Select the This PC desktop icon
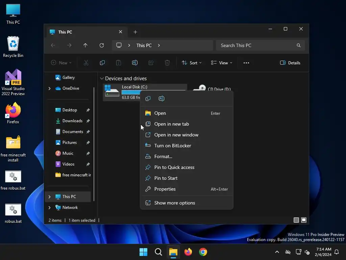 point(13,14)
